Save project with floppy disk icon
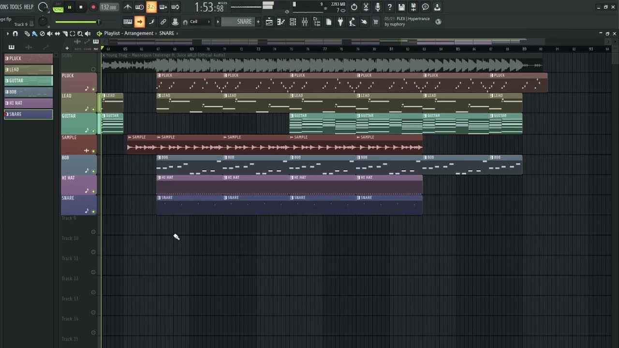The height and width of the screenshot is (348, 619). 401,7
